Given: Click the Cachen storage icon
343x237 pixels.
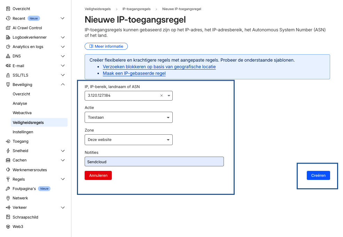Looking at the screenshot, I should 8,160.
